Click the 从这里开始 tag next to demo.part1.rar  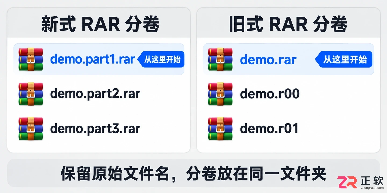[x=161, y=59]
